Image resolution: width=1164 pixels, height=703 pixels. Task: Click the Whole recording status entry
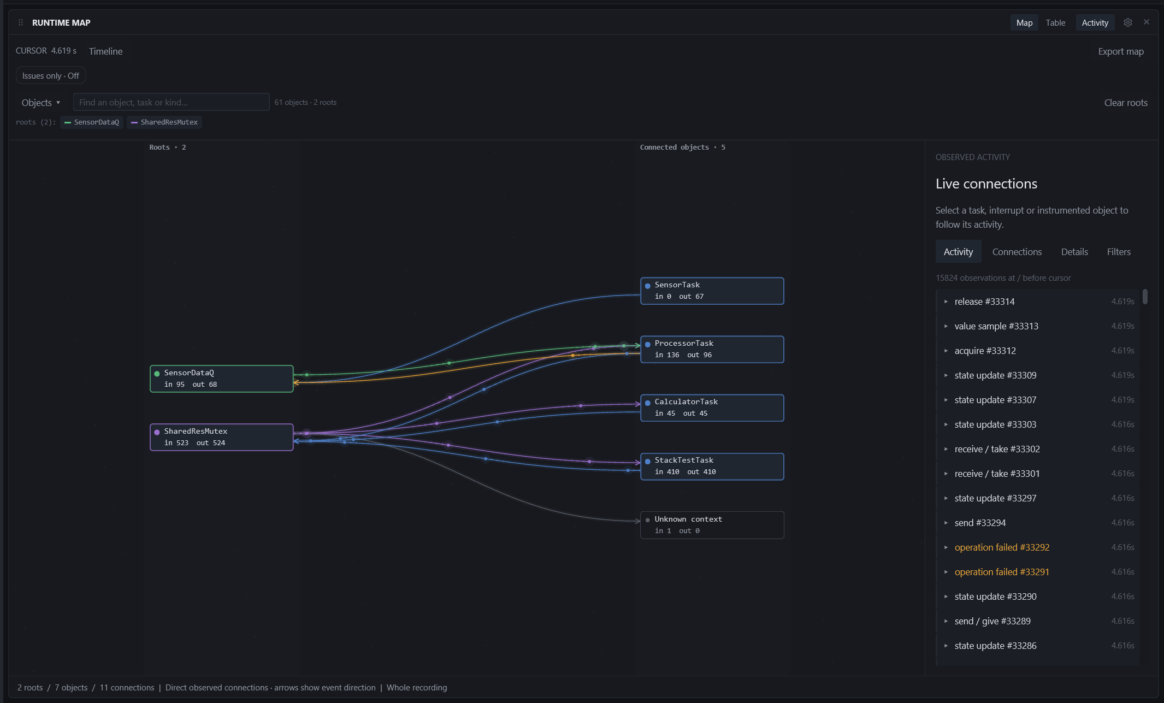click(x=416, y=688)
